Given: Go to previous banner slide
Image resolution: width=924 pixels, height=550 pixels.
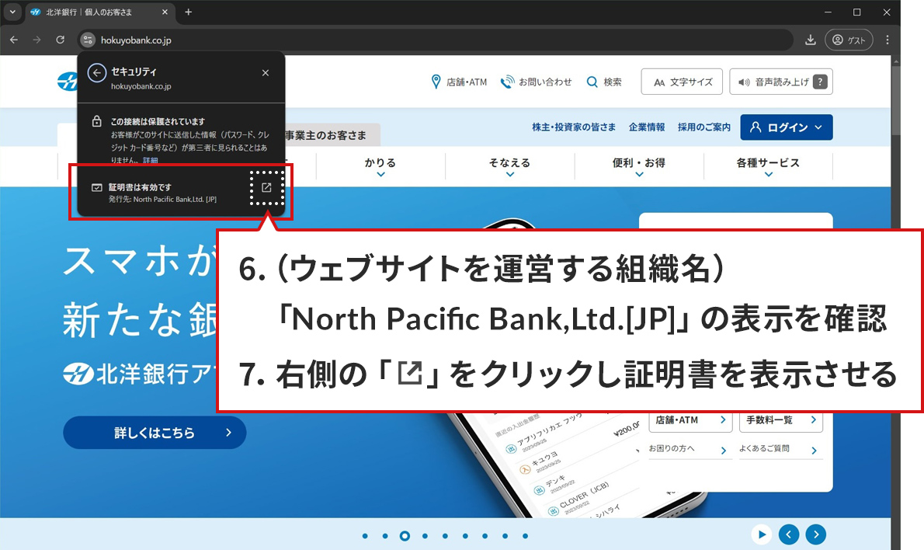Looking at the screenshot, I should [788, 534].
